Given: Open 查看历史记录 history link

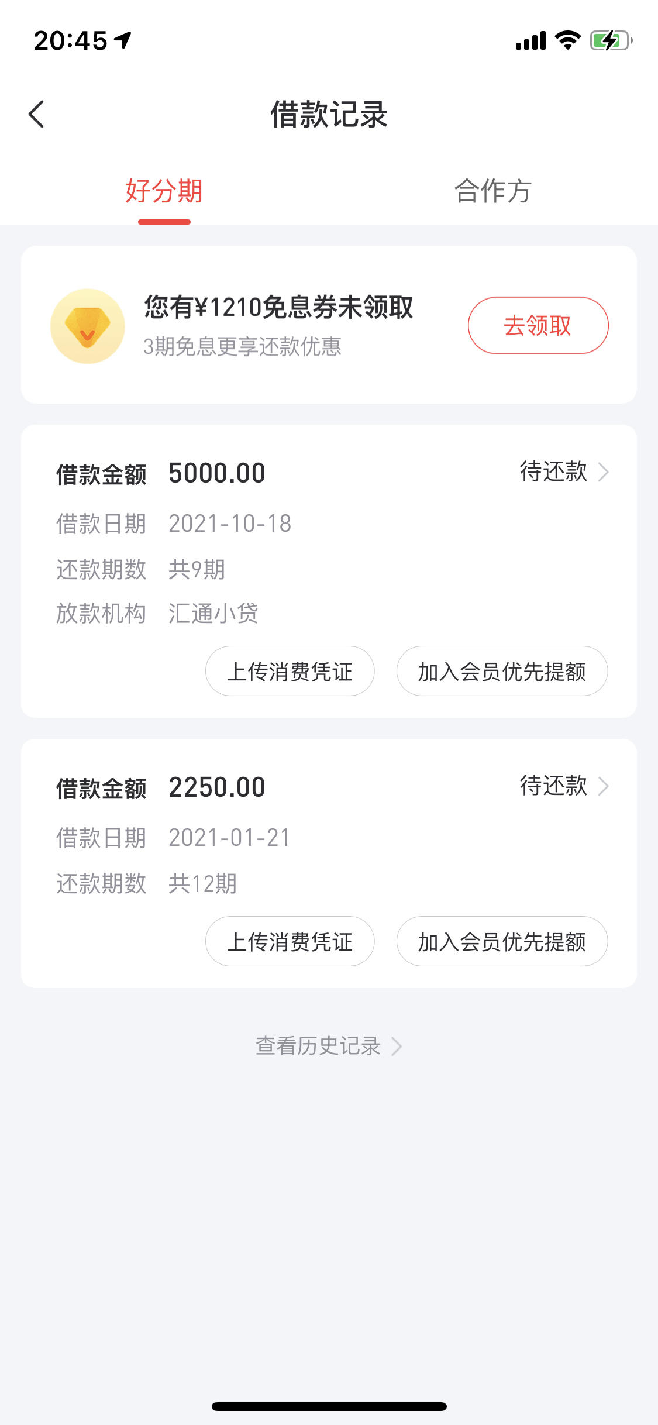Looking at the screenshot, I should [329, 1046].
